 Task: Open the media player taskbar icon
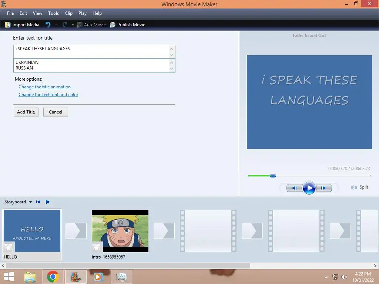click(98, 277)
